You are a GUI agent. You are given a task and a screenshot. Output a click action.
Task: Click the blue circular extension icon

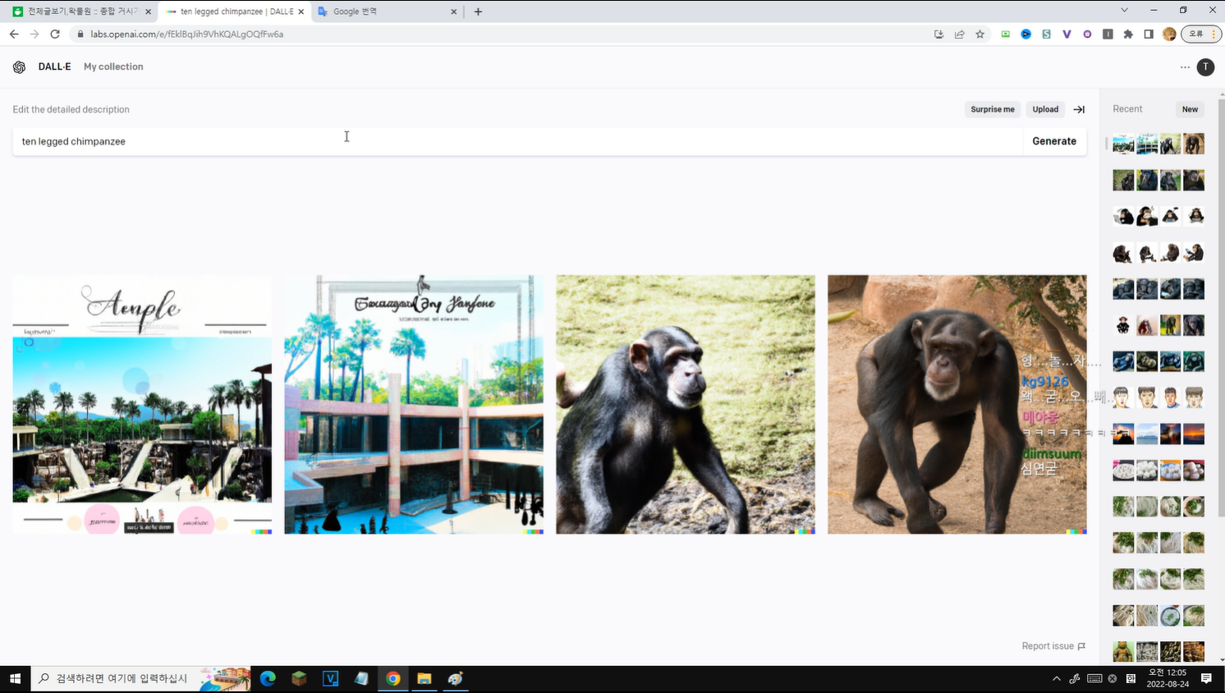click(x=1025, y=34)
